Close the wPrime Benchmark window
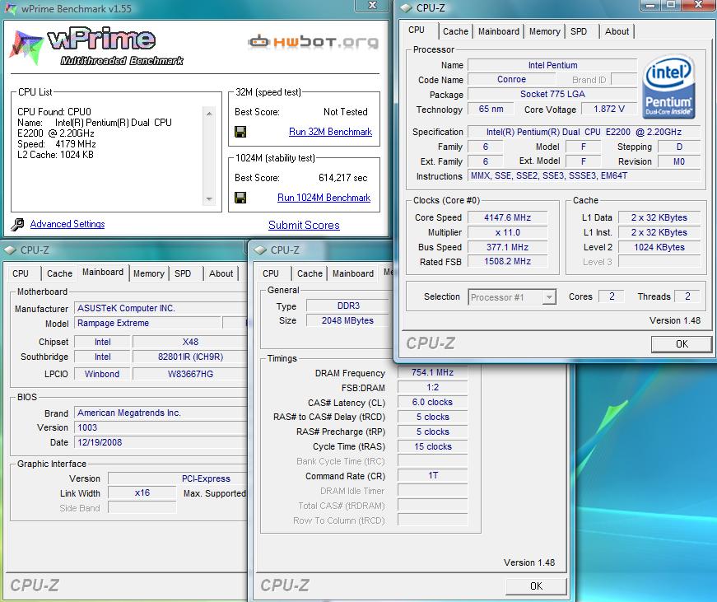This screenshot has height=602, width=717. point(372,5)
